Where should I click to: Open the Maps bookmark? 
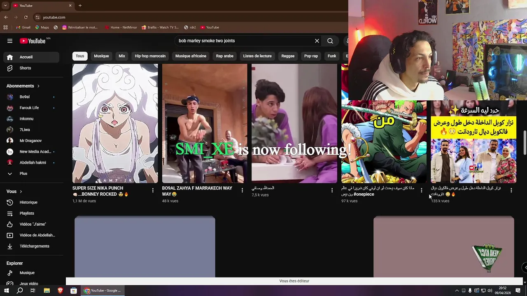pos(42,28)
